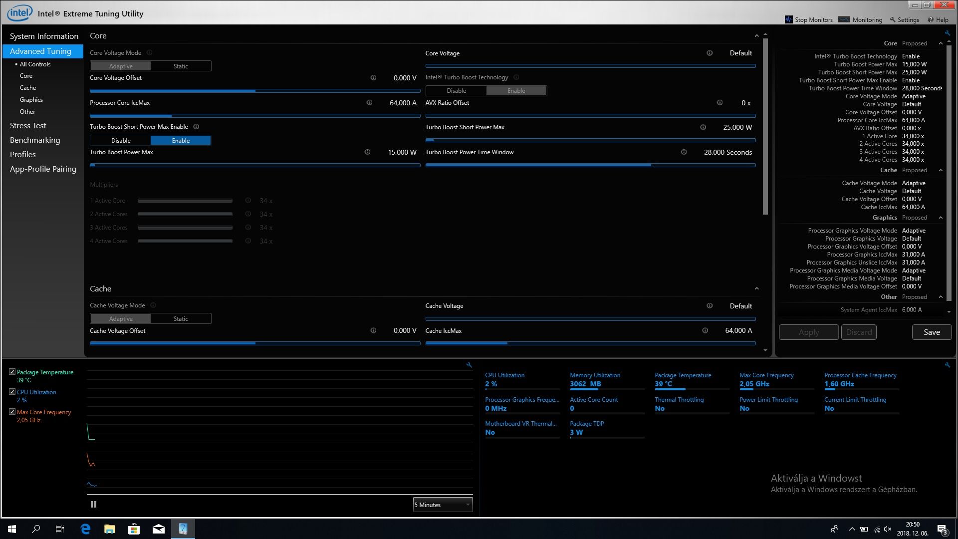Click wrench icon atop the Proposed panel

pos(948,33)
